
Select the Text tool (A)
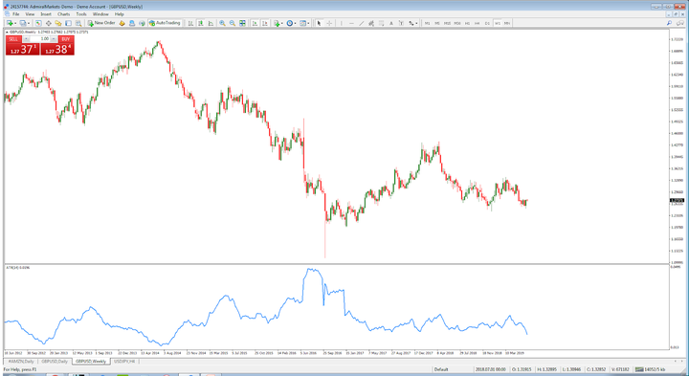pyautogui.click(x=391, y=23)
